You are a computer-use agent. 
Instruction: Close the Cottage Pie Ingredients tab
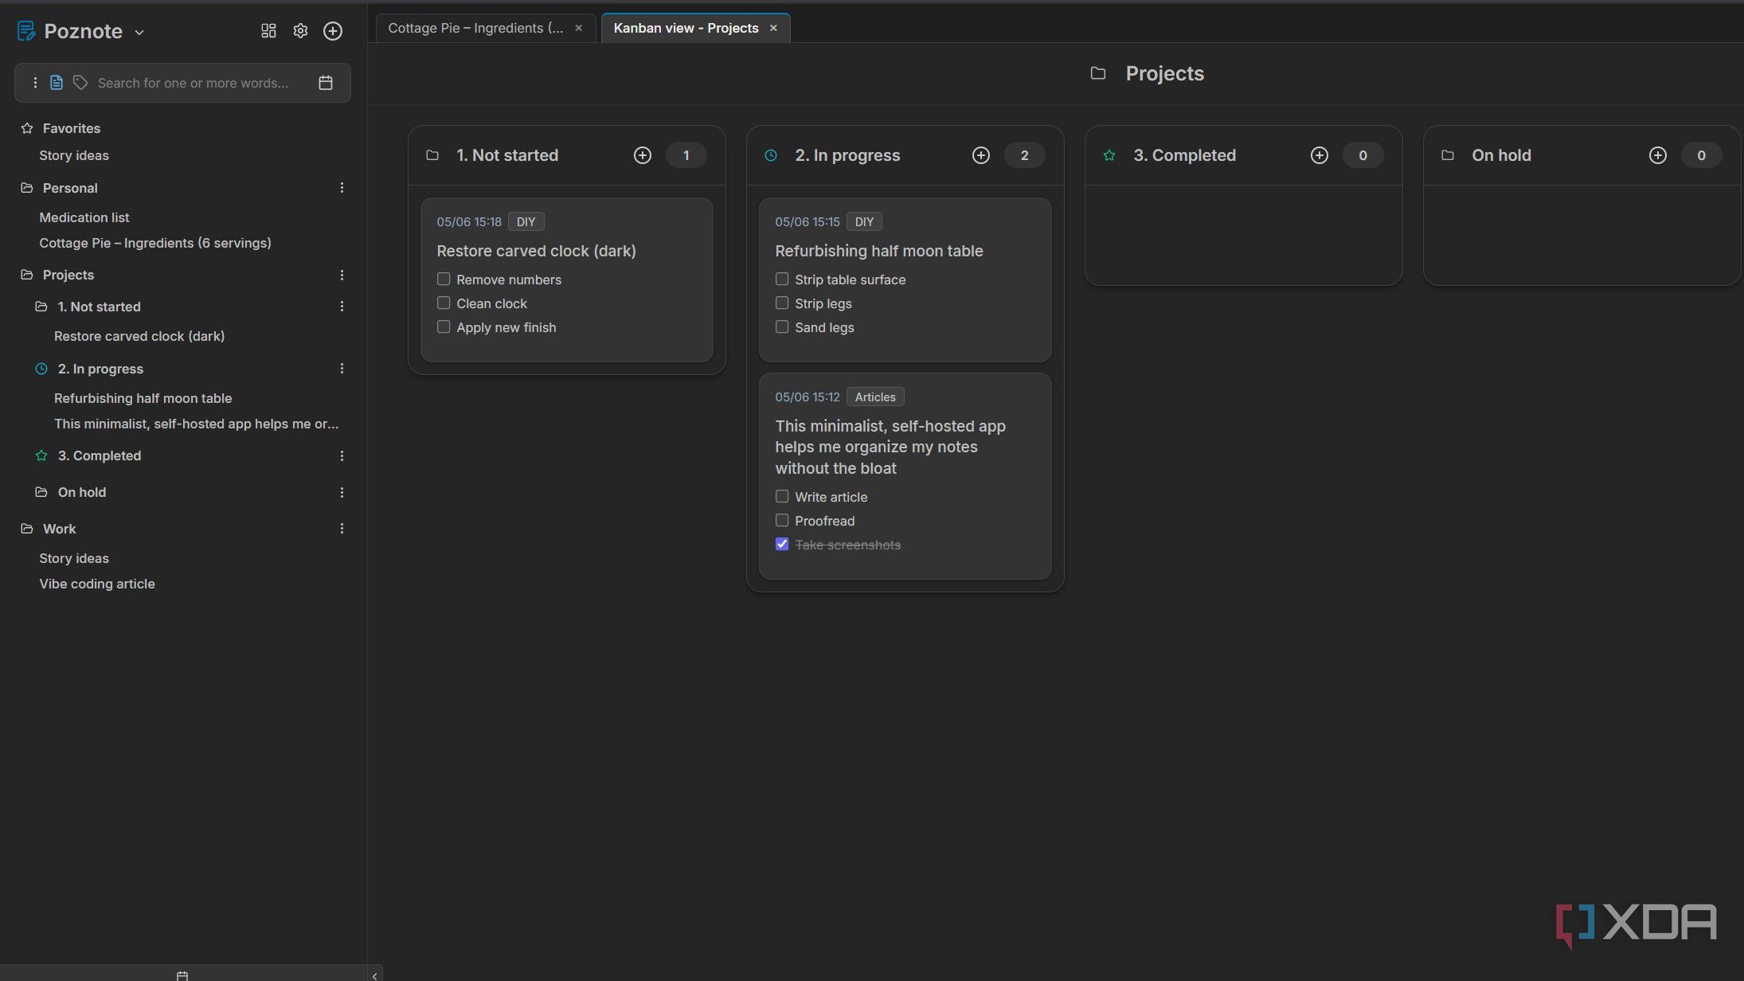click(579, 28)
